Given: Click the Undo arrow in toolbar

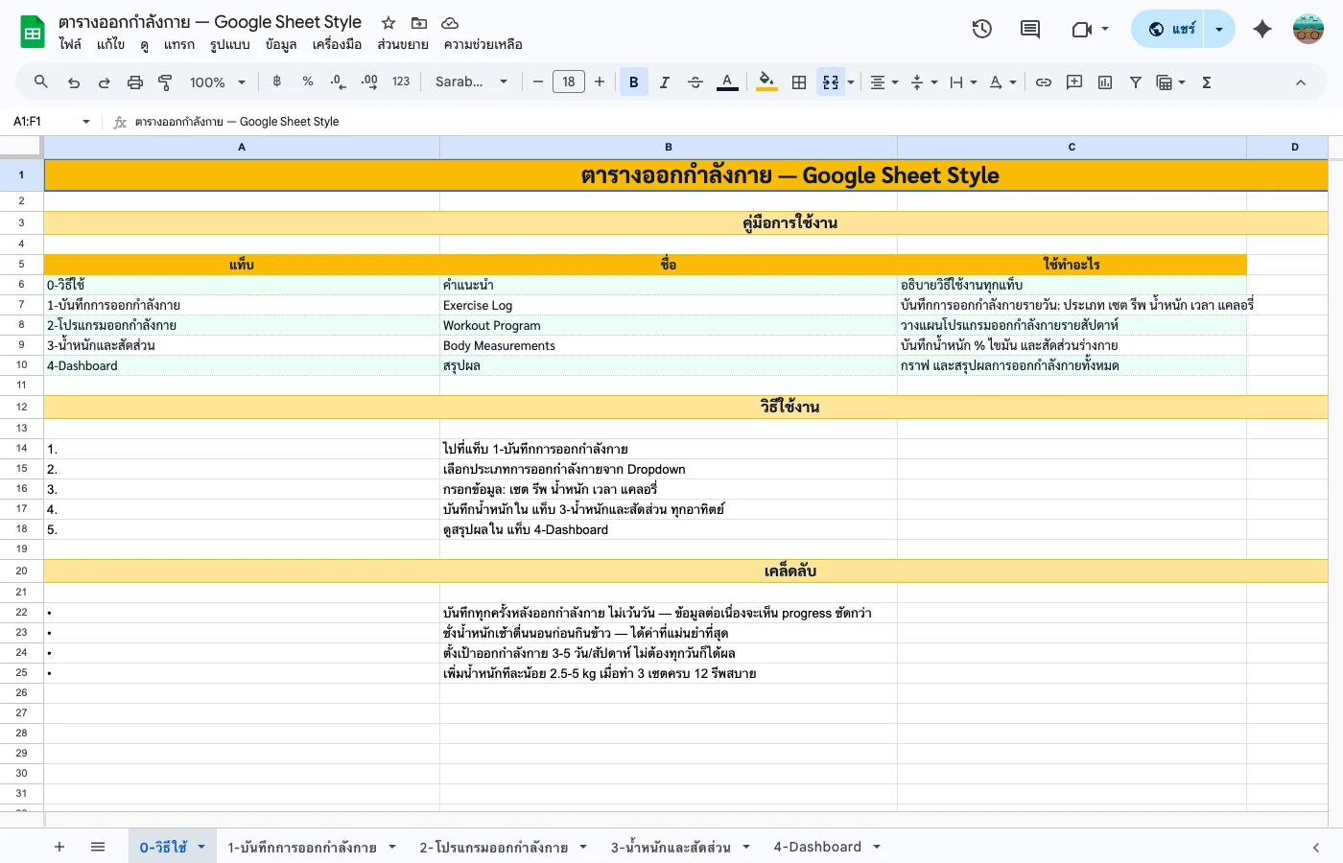Looking at the screenshot, I should (x=74, y=82).
